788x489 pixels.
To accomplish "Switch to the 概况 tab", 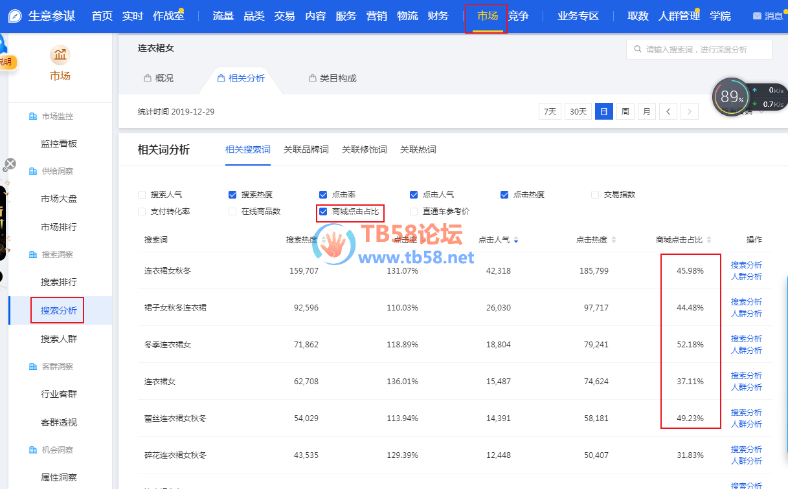I will tap(159, 78).
